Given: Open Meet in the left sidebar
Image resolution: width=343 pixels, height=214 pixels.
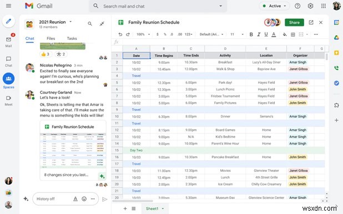Looking at the screenshot, I should [x=8, y=100].
